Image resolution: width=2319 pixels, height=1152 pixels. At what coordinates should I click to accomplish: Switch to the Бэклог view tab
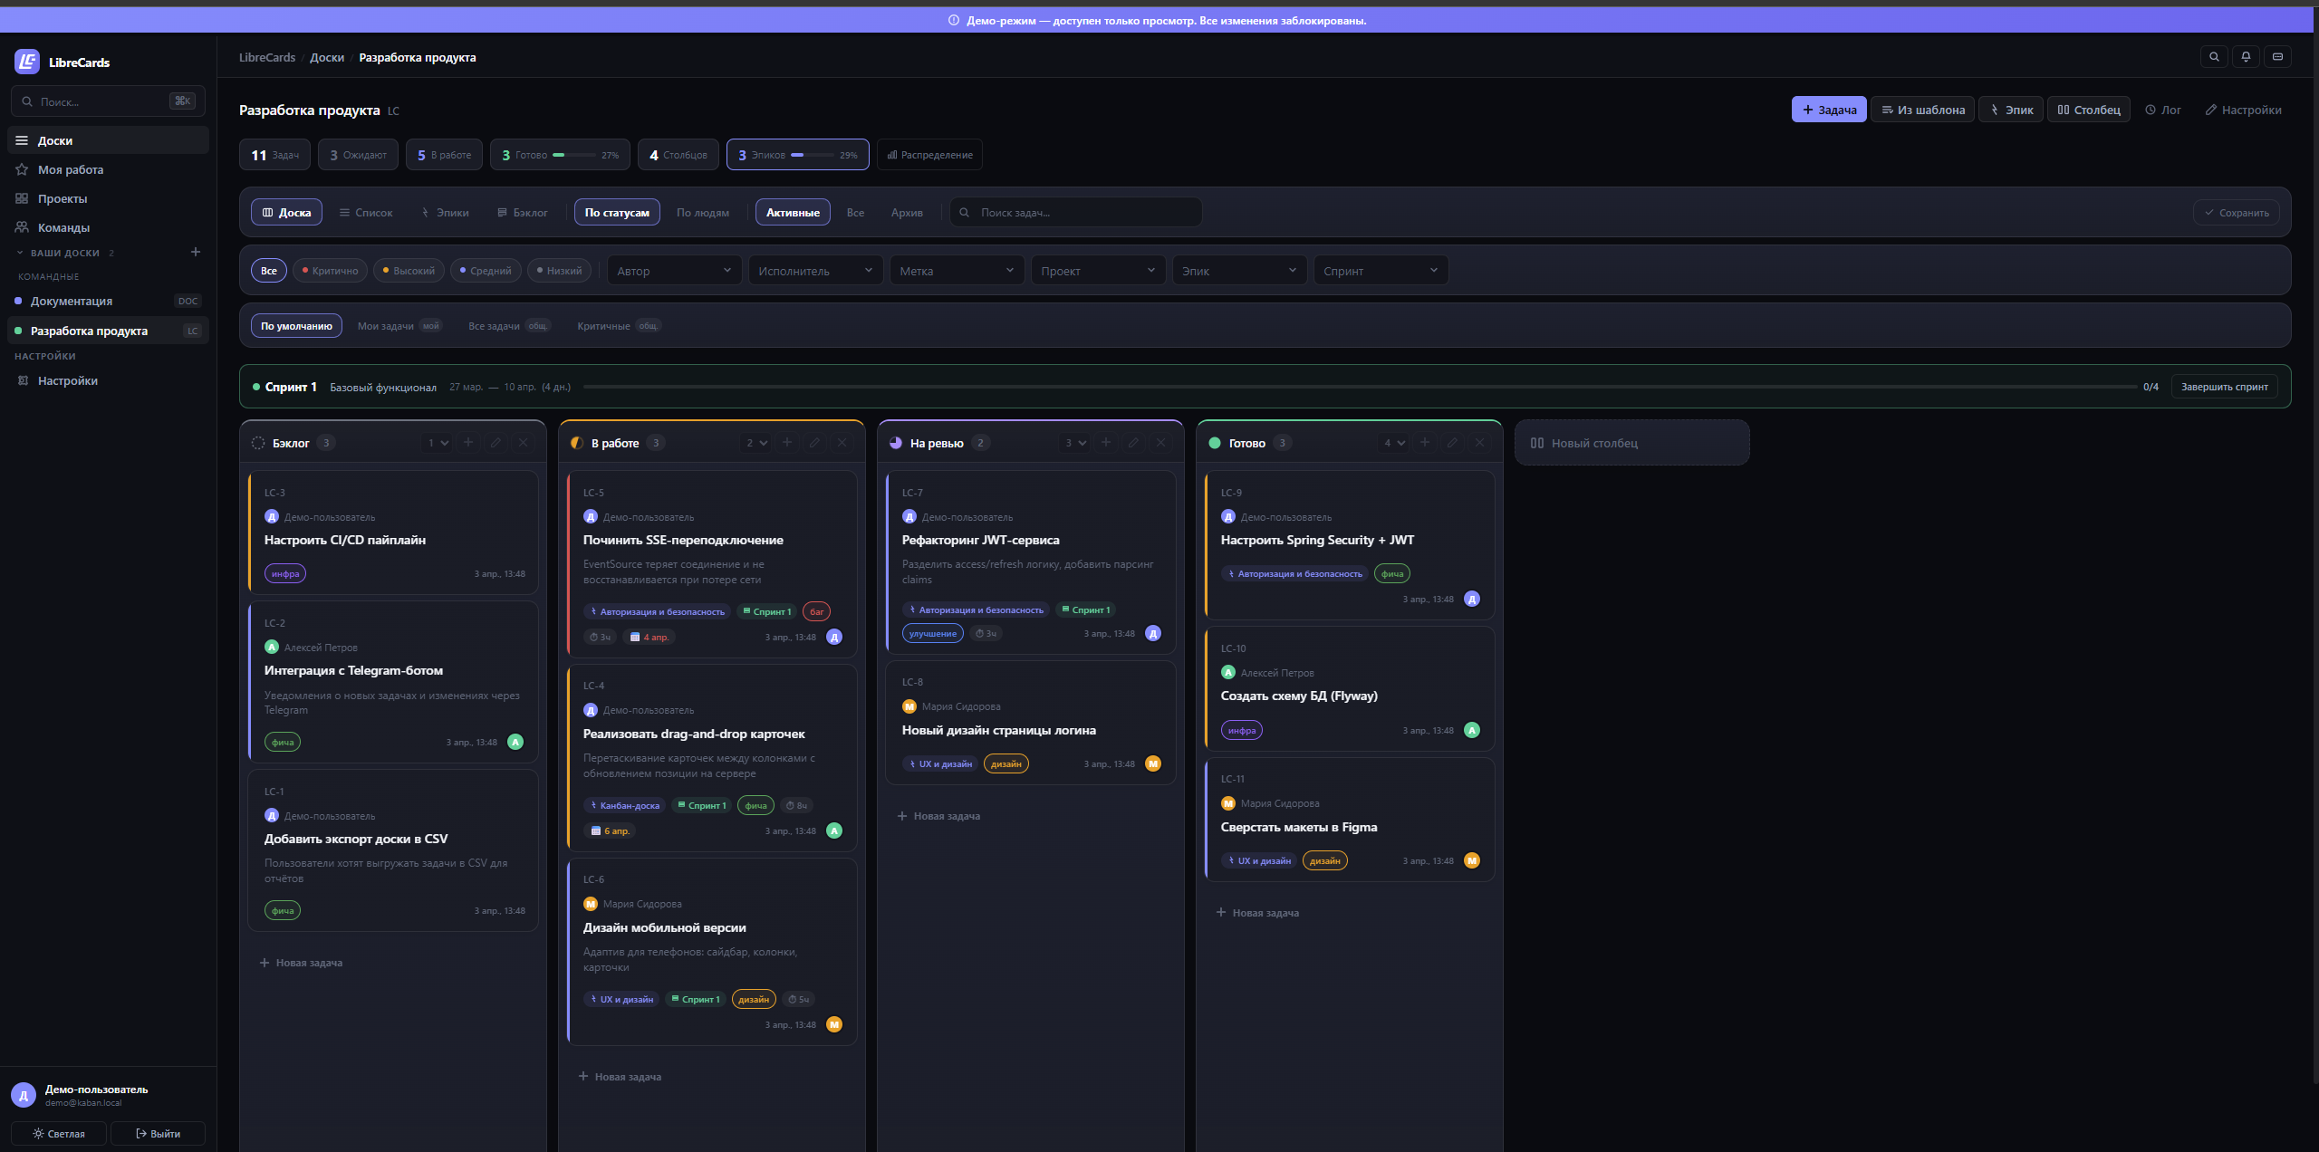click(523, 213)
